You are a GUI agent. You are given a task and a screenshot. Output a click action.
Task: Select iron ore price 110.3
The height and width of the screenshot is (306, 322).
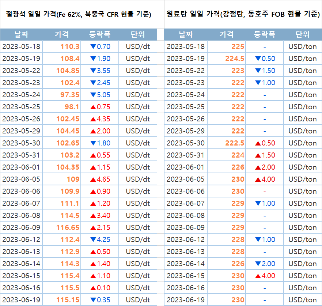coord(70,47)
